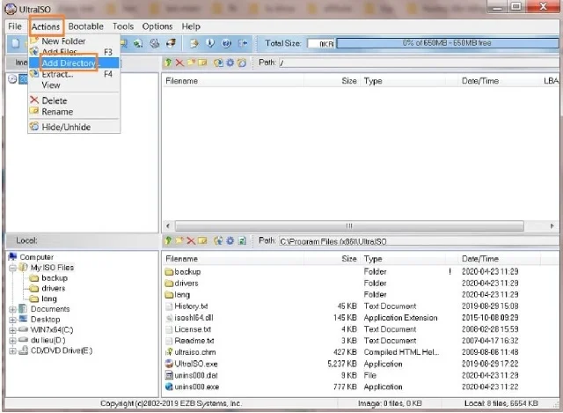Click blue gear icon in Local toolbar
Viewport: 563px width, 413px height.
(230, 240)
